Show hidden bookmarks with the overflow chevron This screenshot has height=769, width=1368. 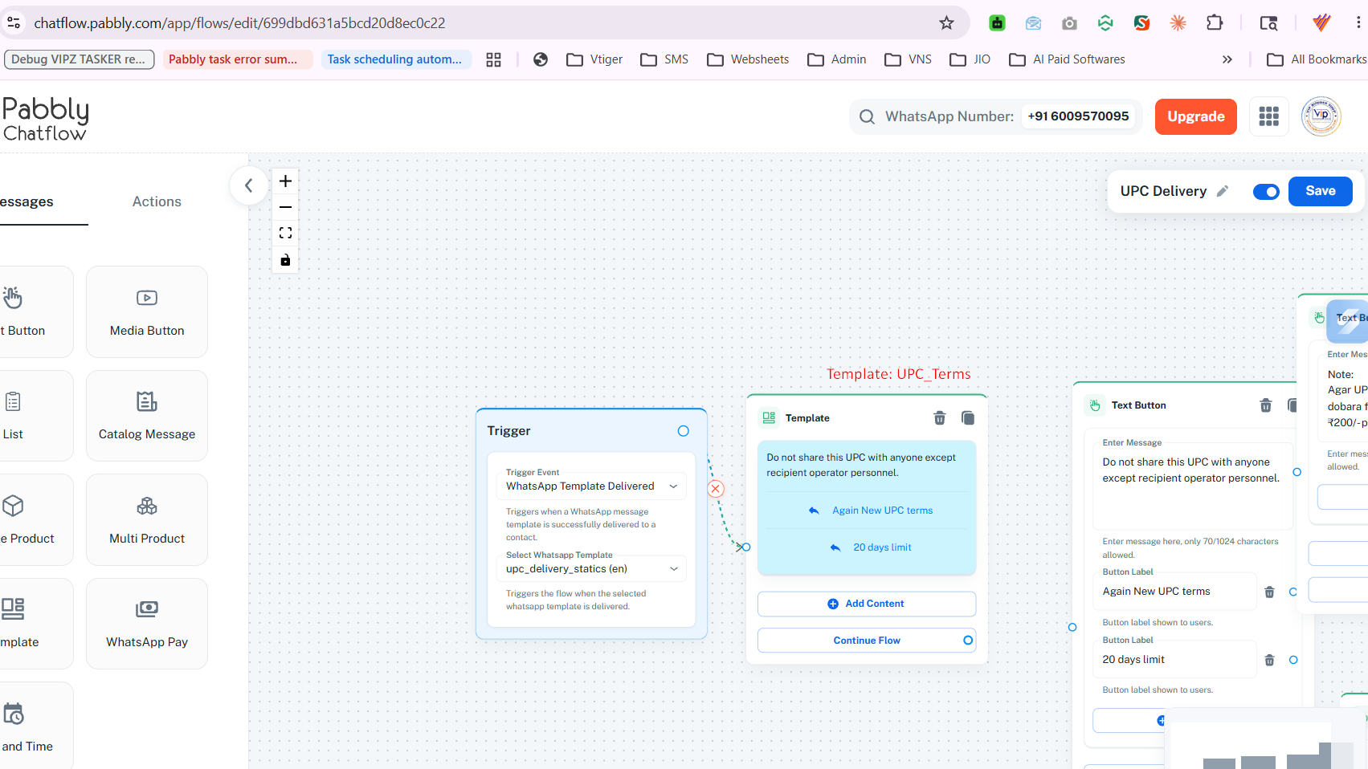tap(1227, 59)
